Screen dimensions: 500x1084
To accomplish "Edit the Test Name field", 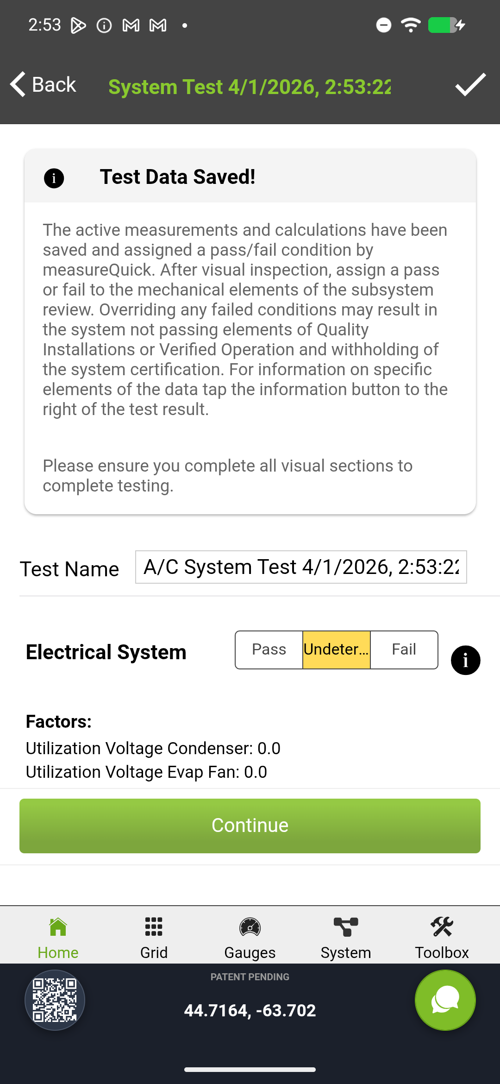I will pos(301,567).
